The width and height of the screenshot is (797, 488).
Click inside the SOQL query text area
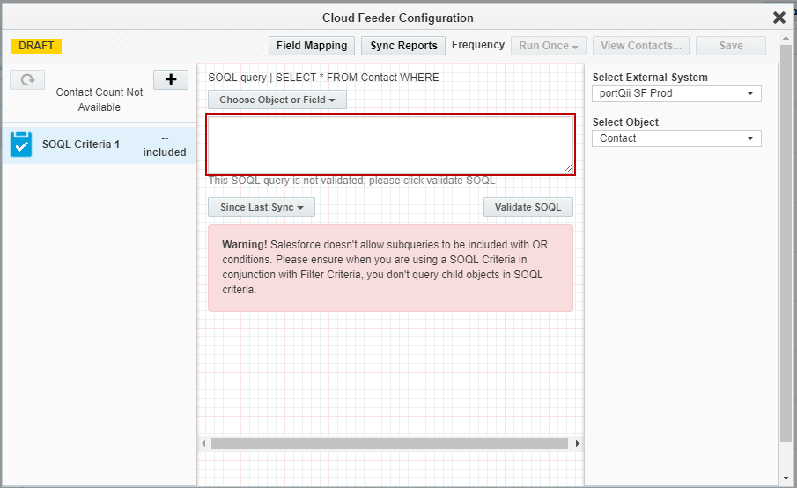(389, 144)
